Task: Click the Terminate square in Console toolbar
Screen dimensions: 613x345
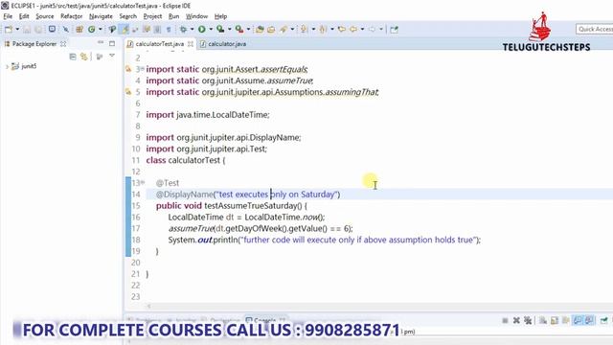Action: [505, 321]
